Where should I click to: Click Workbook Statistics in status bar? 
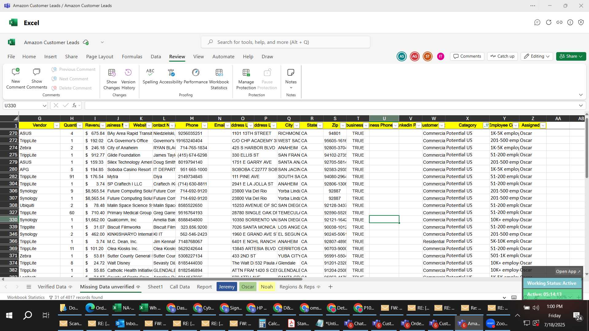(26, 297)
